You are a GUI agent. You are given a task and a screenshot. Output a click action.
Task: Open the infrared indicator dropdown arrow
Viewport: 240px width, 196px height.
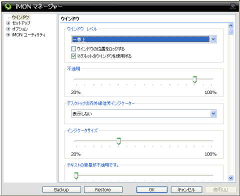pos(213,113)
